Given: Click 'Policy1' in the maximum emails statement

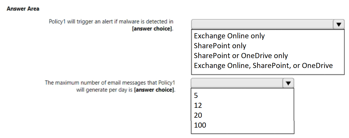Looking at the screenshot, I should [x=166, y=83].
